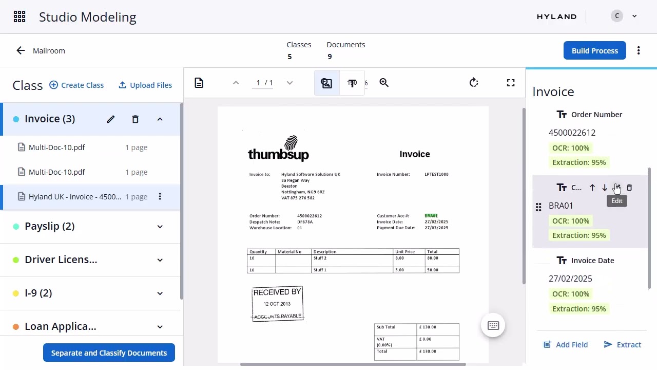Screen dimensions: 657x370
Task: Zoom in on the document
Action: tap(384, 83)
